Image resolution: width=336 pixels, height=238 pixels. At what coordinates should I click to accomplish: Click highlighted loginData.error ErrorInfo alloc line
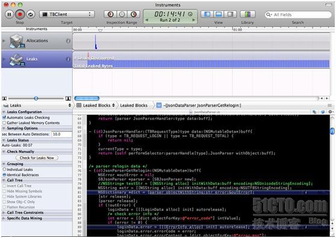[x=208, y=227]
